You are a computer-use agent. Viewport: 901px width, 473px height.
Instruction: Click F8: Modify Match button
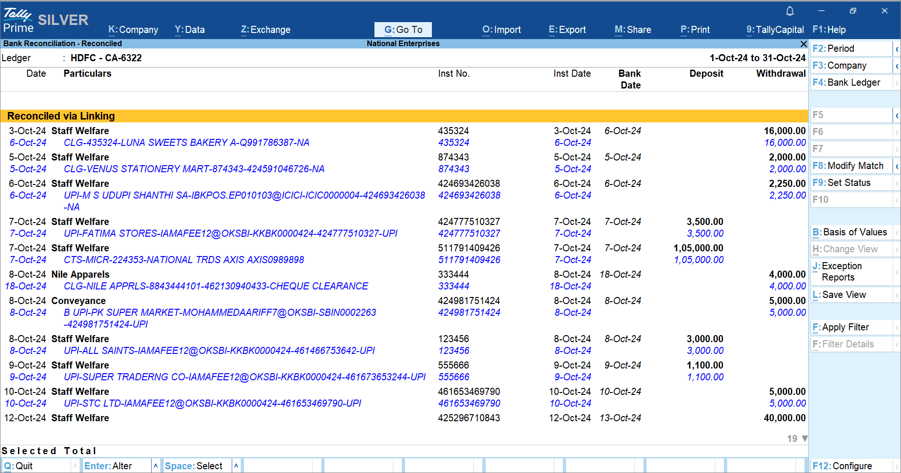point(852,166)
